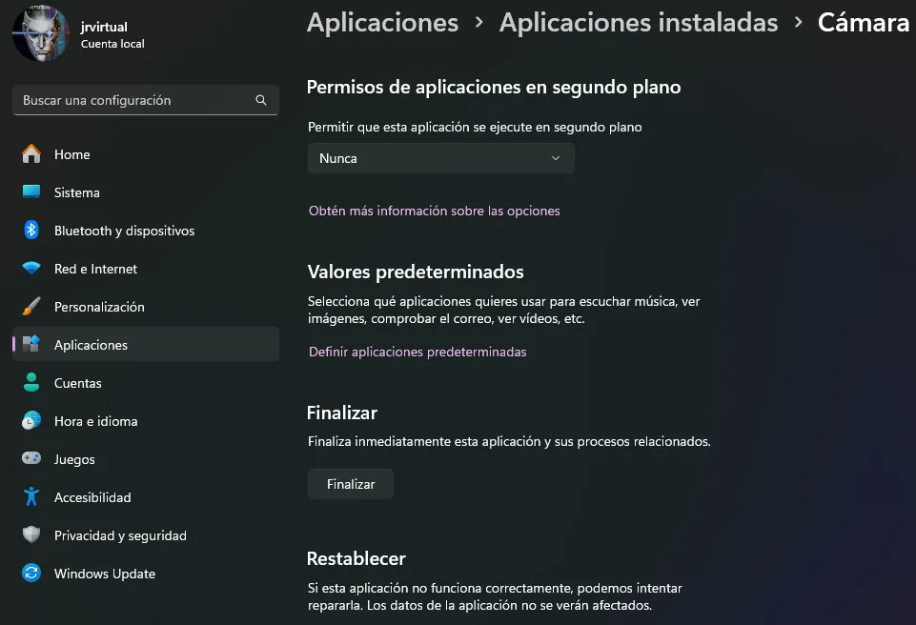The height and width of the screenshot is (625, 916).
Task: Select Aplicaciones in the sidebar
Action: click(x=146, y=344)
